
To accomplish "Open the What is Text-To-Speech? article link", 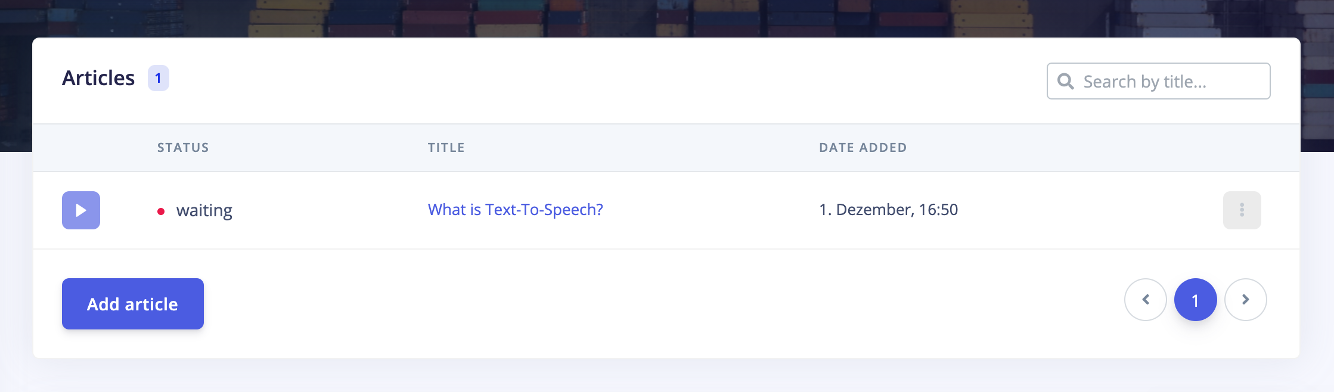I will pyautogui.click(x=515, y=210).
